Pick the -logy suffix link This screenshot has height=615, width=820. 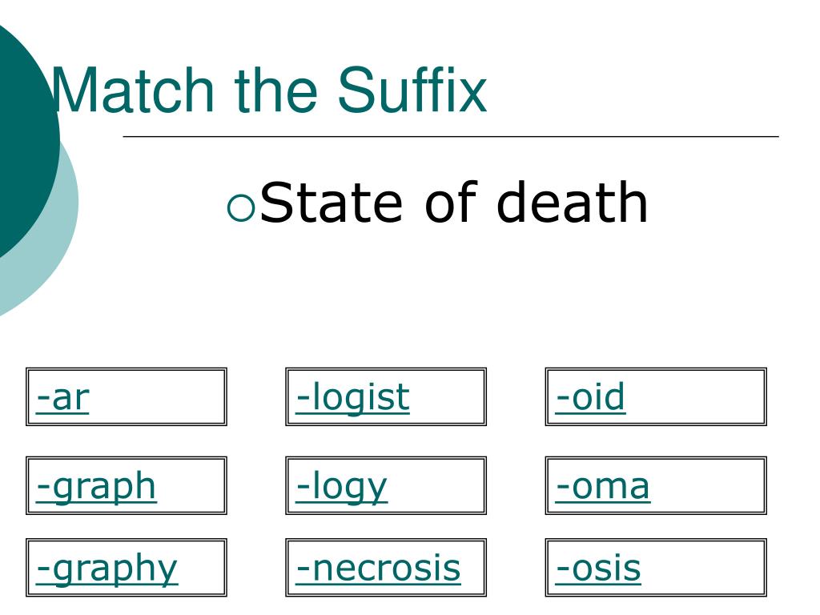tap(341, 487)
